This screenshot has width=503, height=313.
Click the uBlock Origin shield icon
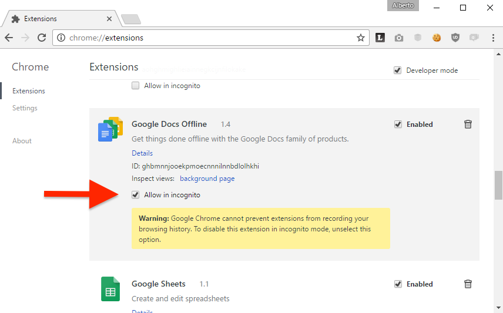[x=455, y=38]
